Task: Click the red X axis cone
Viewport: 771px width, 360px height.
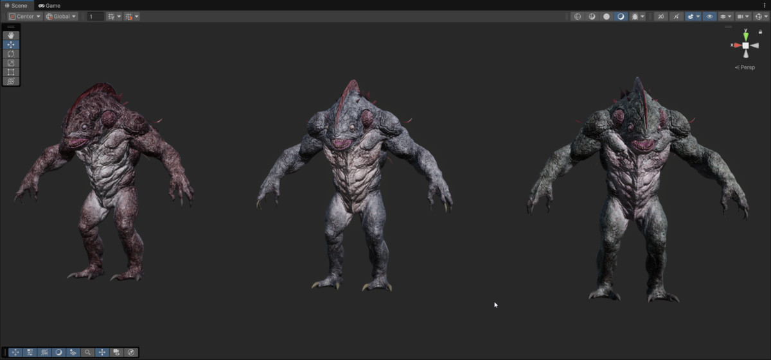Action: click(x=737, y=46)
